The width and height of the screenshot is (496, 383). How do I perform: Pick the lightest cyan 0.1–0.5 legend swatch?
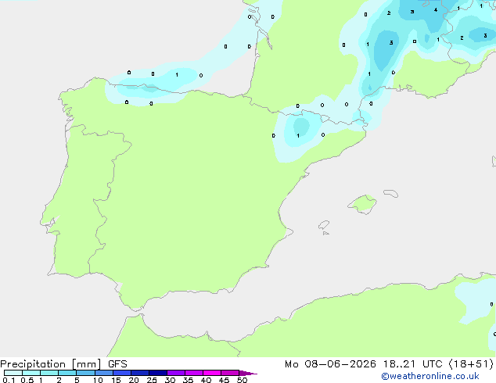[x=13, y=373]
